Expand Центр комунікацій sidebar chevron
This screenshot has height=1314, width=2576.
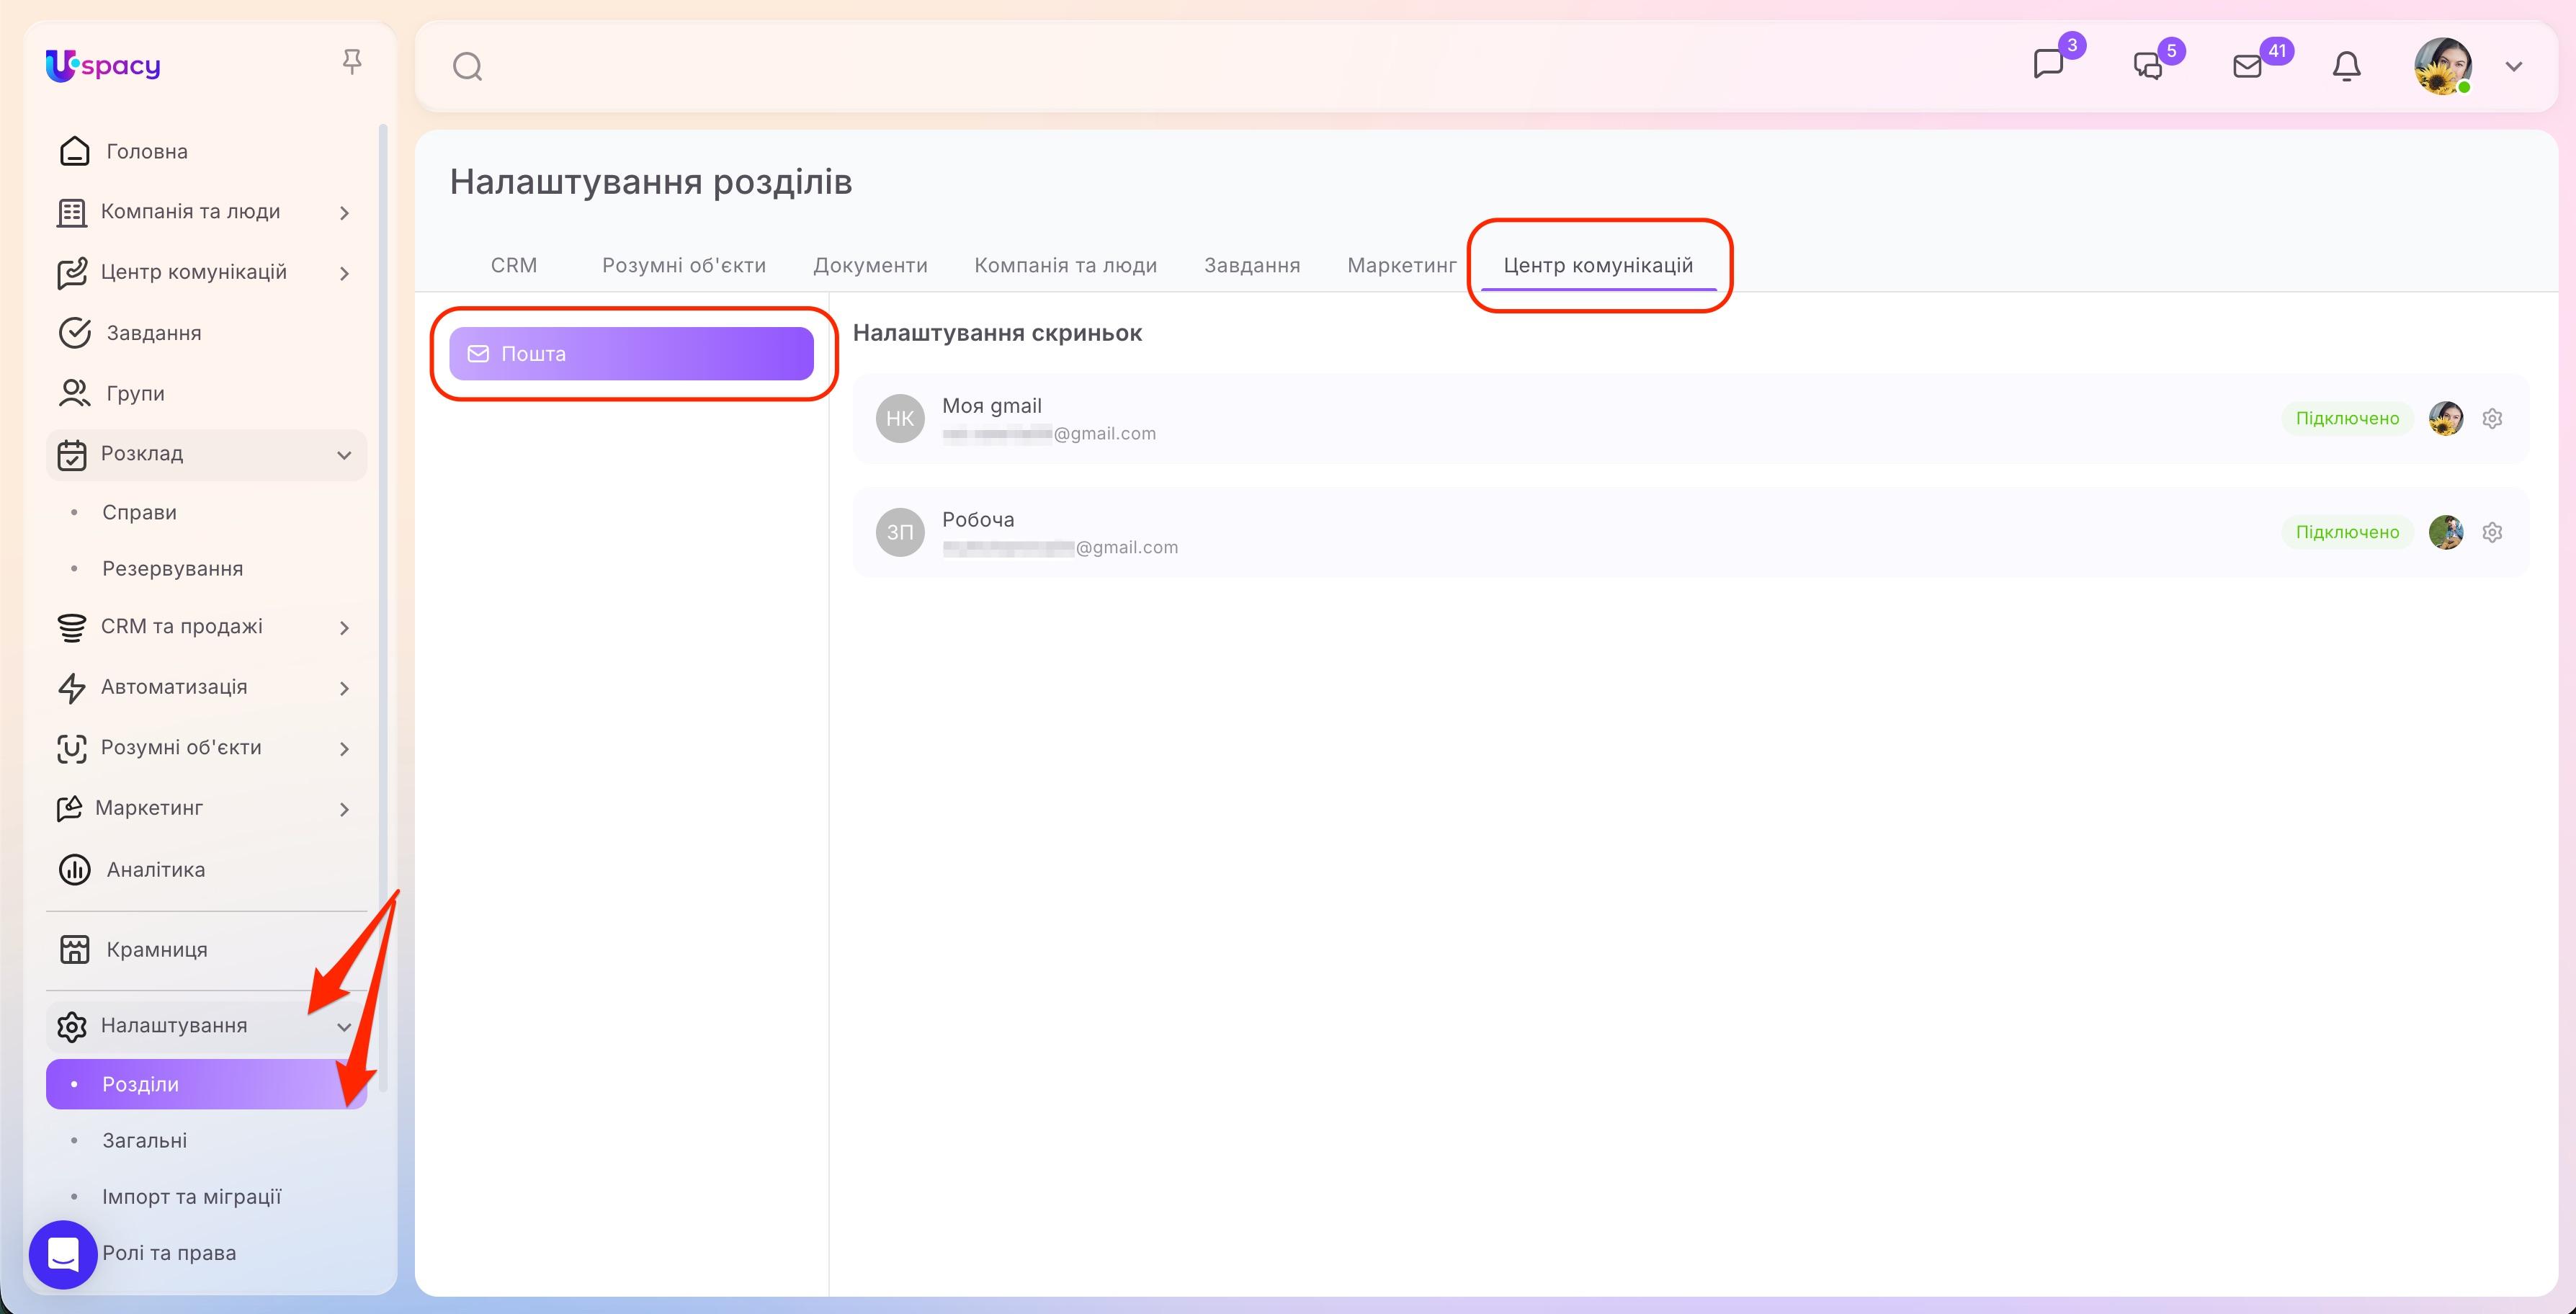point(344,274)
